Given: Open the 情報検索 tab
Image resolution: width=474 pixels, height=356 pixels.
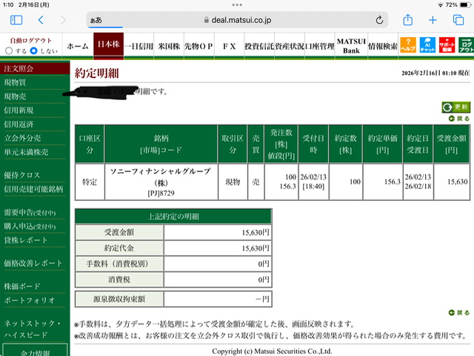Looking at the screenshot, I should 383,46.
